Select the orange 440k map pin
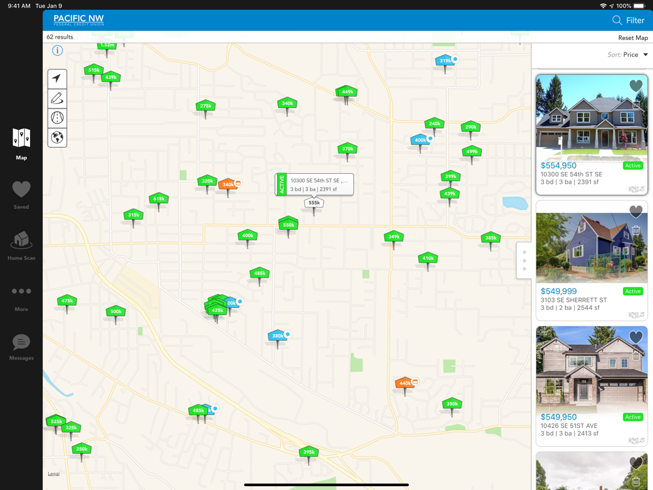This screenshot has width=653, height=490. click(x=404, y=383)
